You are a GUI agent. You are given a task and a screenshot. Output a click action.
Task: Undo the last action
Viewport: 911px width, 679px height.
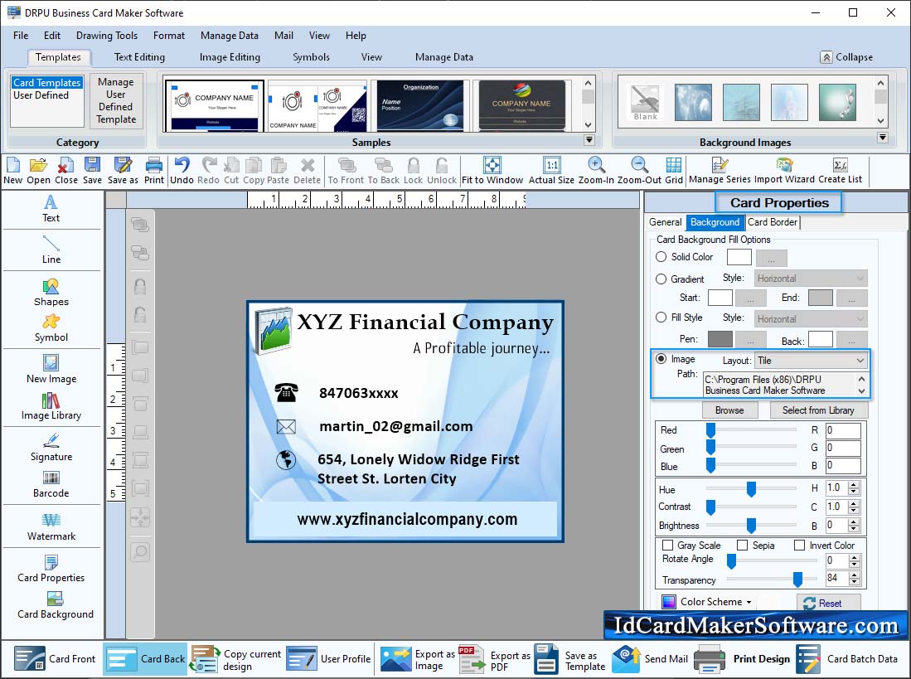[x=182, y=172]
